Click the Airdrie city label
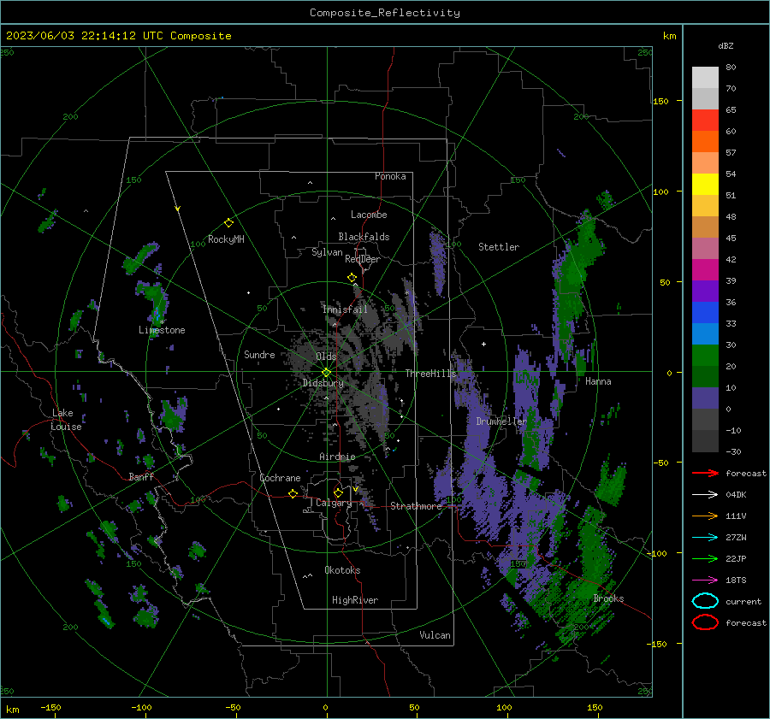 [x=337, y=457]
